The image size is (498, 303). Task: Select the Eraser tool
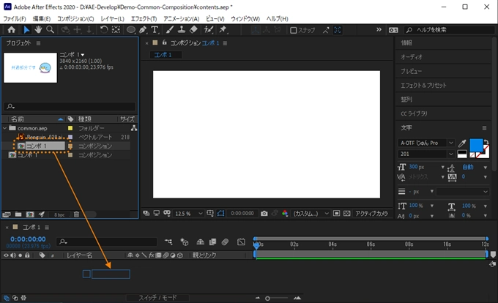[x=193, y=30]
